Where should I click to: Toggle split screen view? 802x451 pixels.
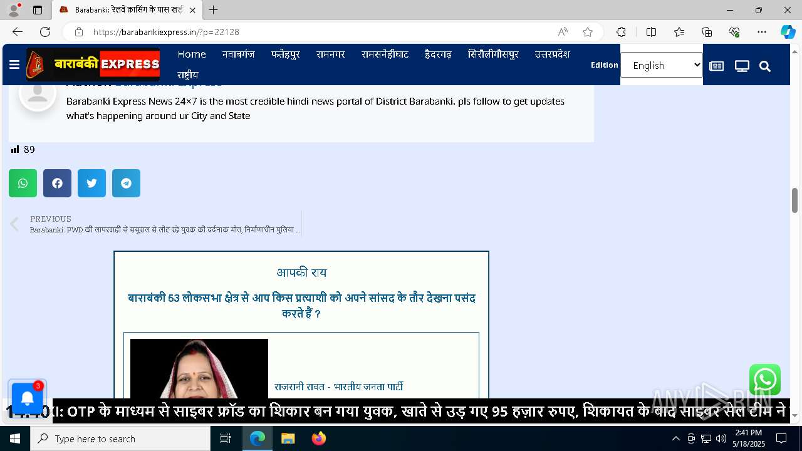coord(651,32)
